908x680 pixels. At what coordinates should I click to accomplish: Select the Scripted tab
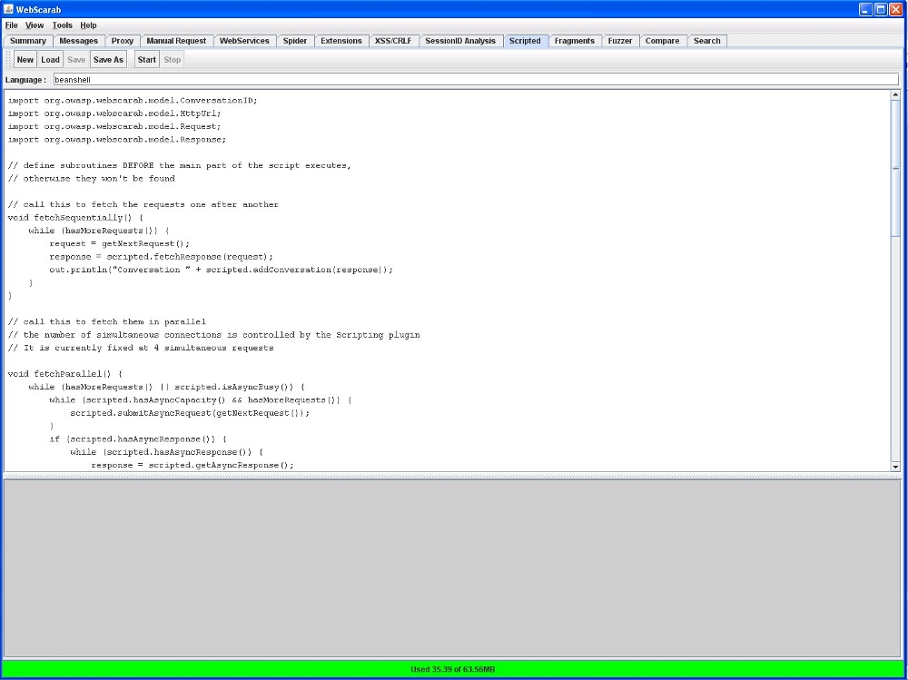click(x=525, y=41)
